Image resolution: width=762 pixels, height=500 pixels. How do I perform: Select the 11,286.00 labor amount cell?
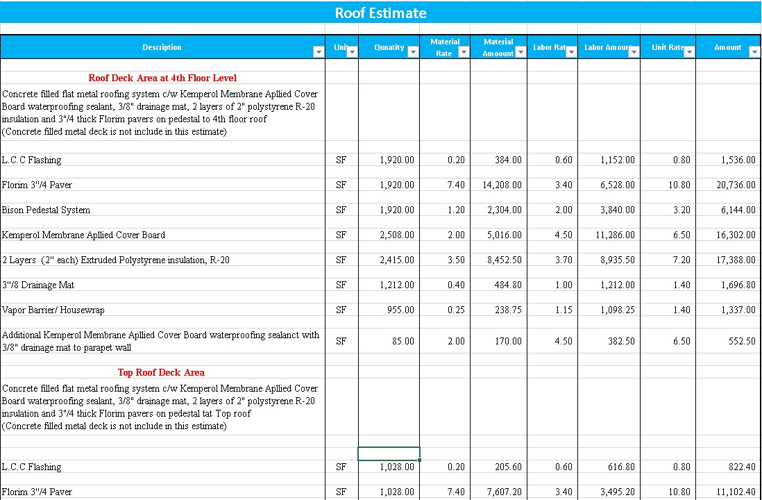tap(615, 235)
